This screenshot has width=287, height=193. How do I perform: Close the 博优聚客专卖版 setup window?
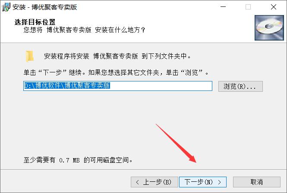tap(274, 7)
